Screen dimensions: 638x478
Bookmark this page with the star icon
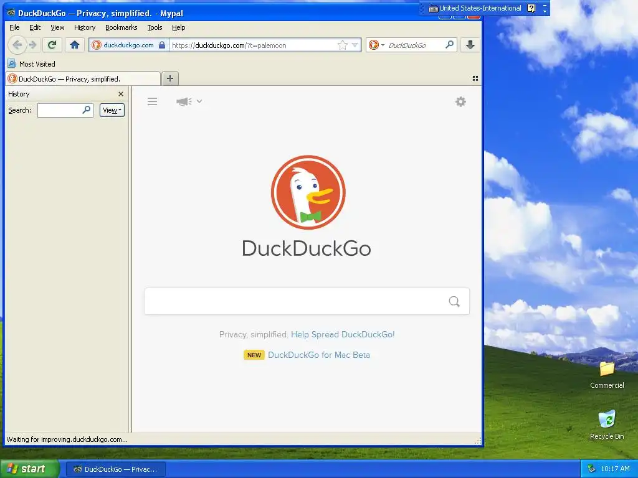(343, 45)
